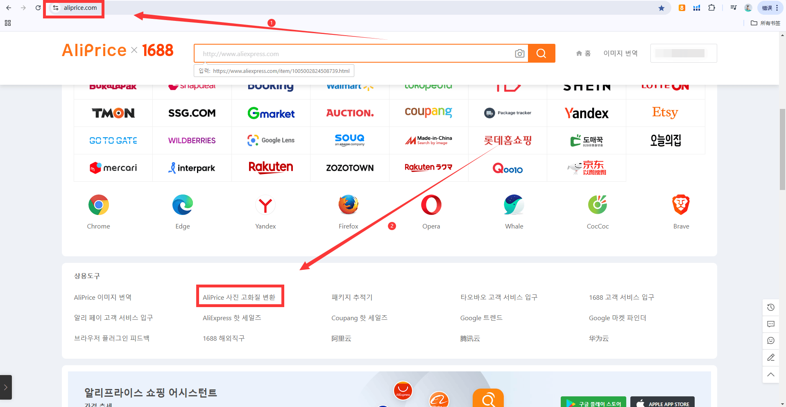The image size is (786, 407).
Task: Open the feedback pencil icon in the right sidebar
Action: [x=771, y=357]
